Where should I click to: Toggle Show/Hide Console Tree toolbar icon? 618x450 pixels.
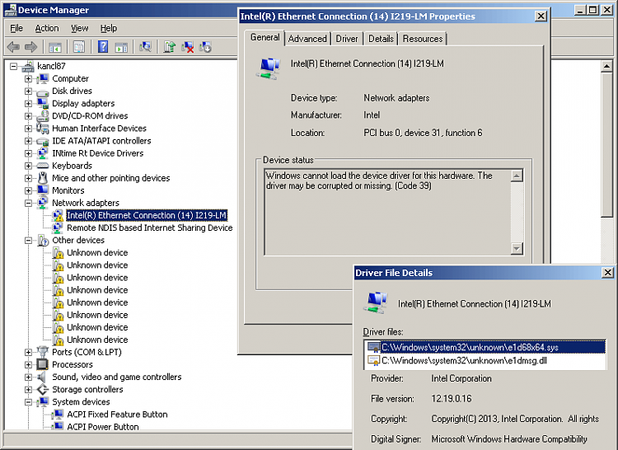click(x=54, y=47)
